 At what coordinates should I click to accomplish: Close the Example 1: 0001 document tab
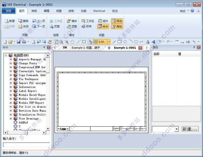click(x=140, y=48)
